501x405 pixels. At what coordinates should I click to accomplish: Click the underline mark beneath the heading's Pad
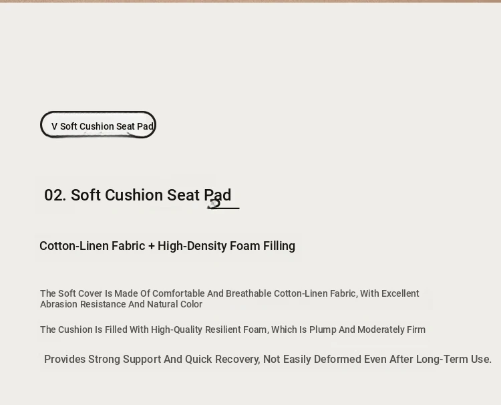tap(223, 208)
